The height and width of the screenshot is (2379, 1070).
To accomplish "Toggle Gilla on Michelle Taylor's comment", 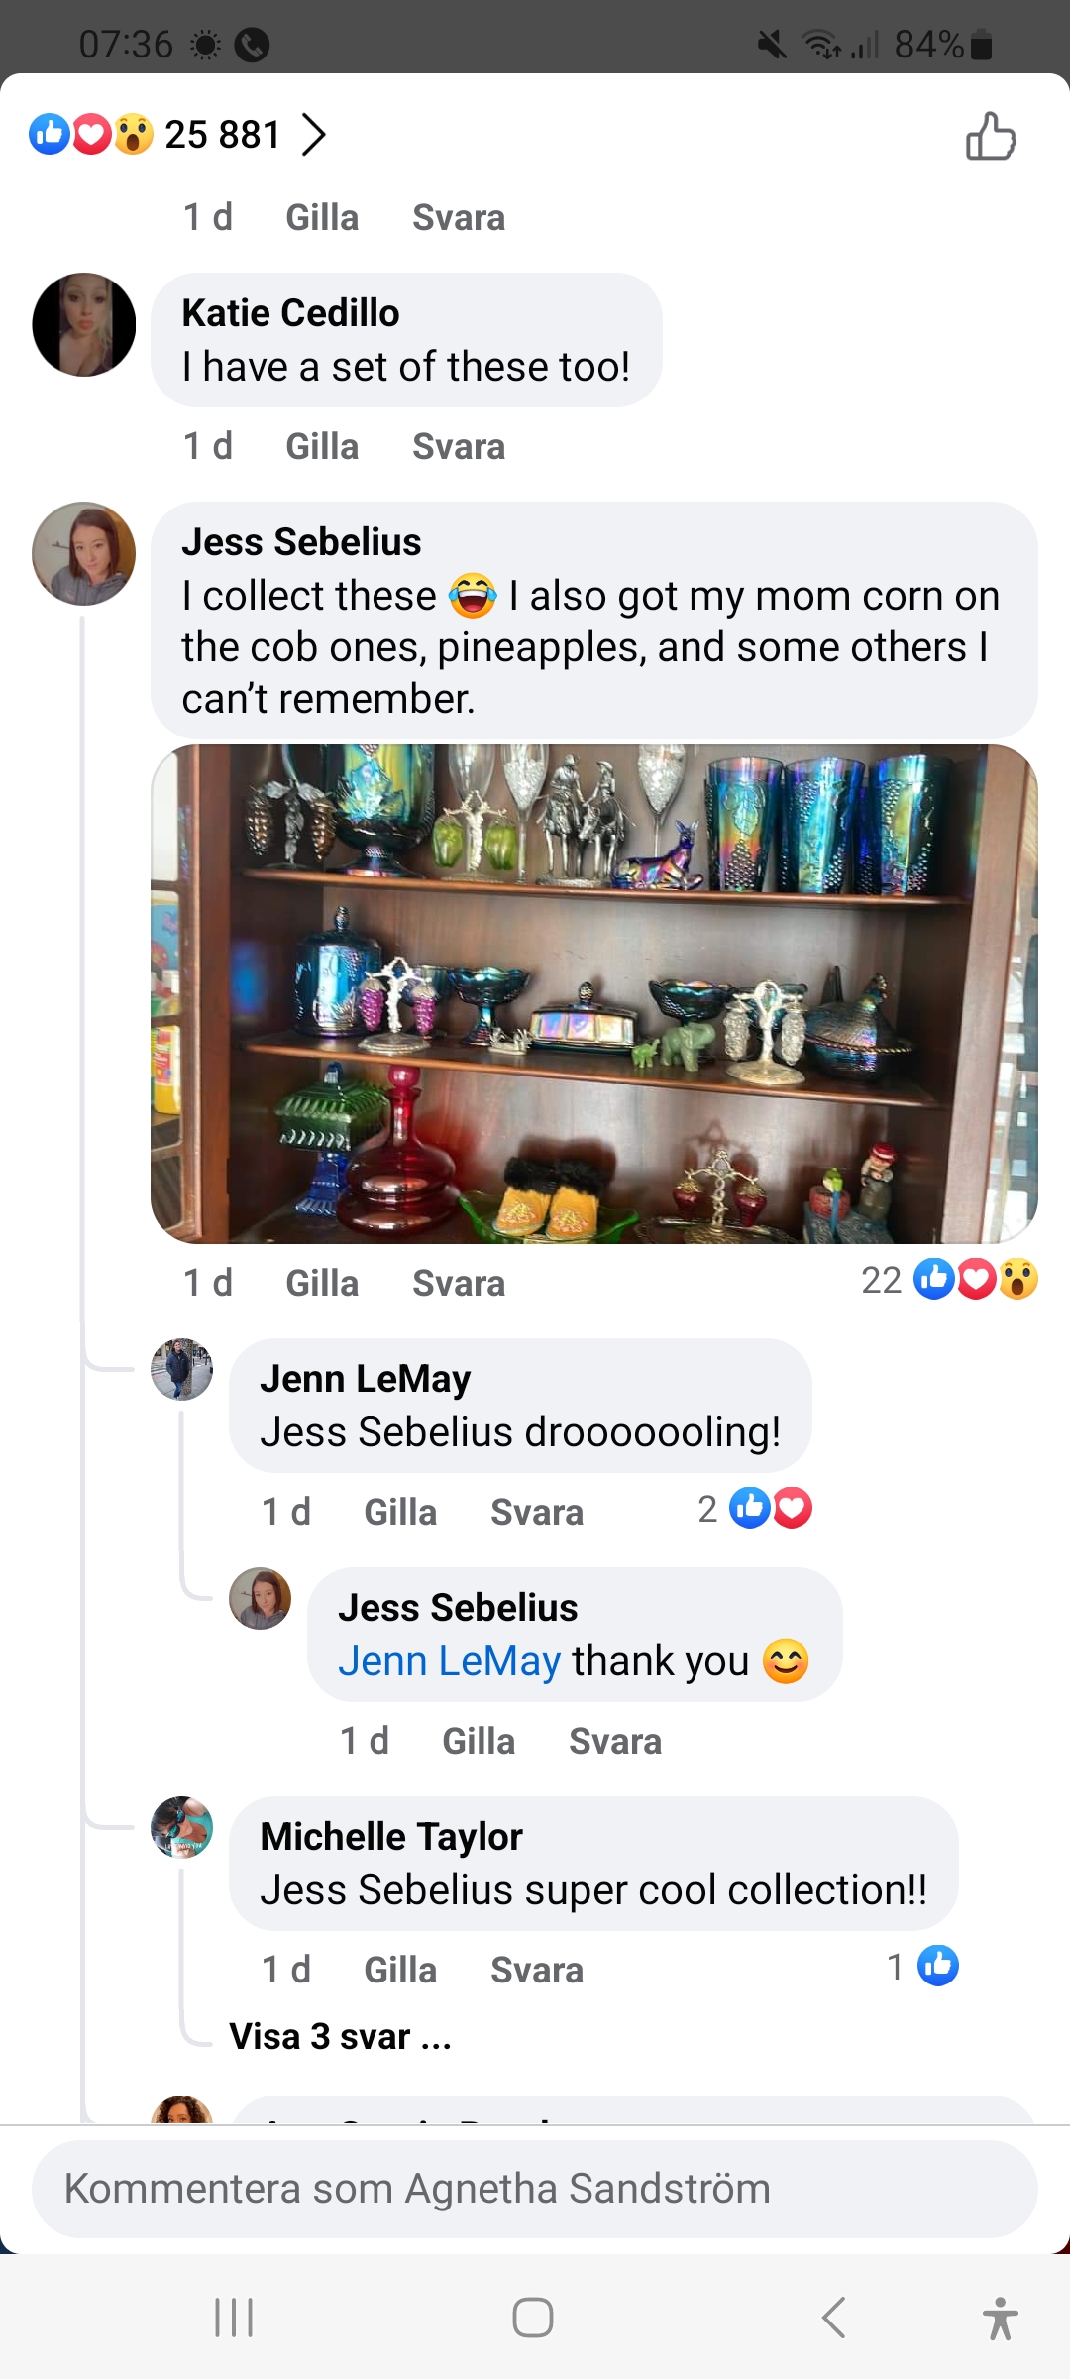I will [400, 1971].
